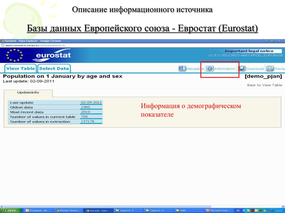Screen dimensions: 285x213
Task: Switch to the Select Data tab
Action: click(x=54, y=69)
